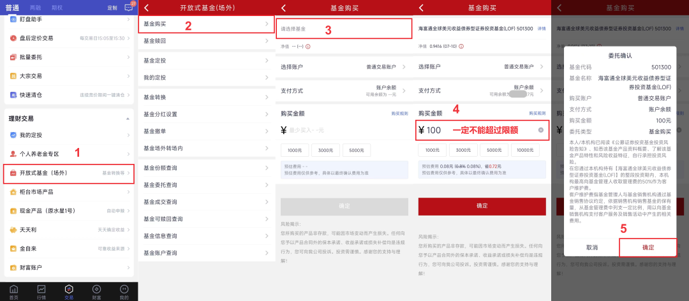689x301 pixels.
Task: Go to 我的 bottom tab
Action: click(x=124, y=291)
